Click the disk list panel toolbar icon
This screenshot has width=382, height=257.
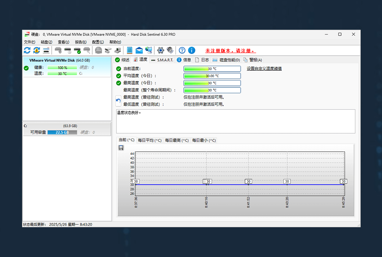click(x=46, y=50)
